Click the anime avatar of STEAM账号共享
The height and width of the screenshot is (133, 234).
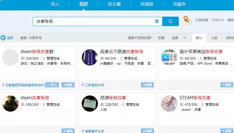169,104
